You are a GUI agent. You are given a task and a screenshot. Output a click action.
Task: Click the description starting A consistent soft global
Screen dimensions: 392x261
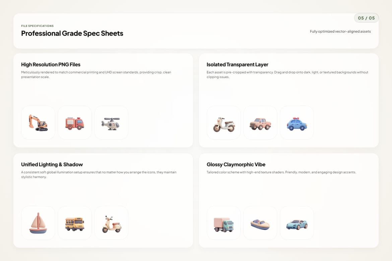[99, 174]
